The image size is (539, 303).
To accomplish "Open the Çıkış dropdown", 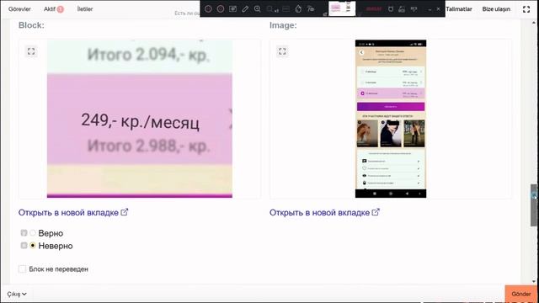I will (17, 294).
